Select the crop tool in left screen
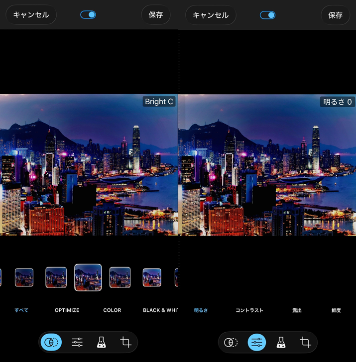 coord(125,342)
